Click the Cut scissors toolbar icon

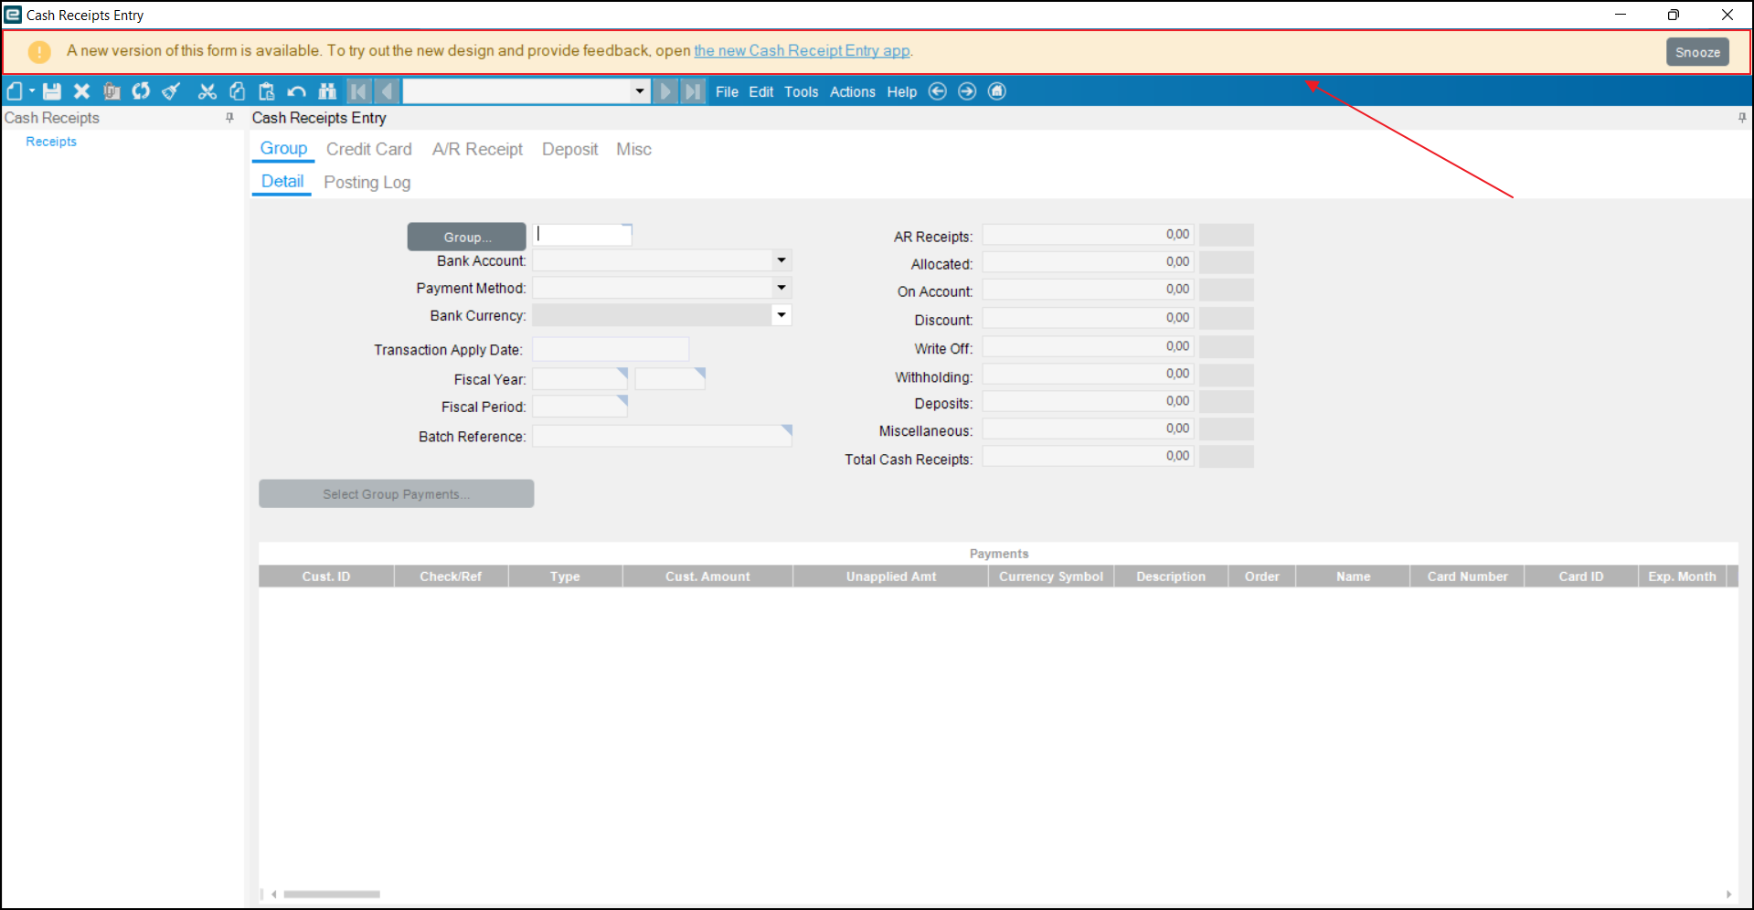click(x=207, y=91)
